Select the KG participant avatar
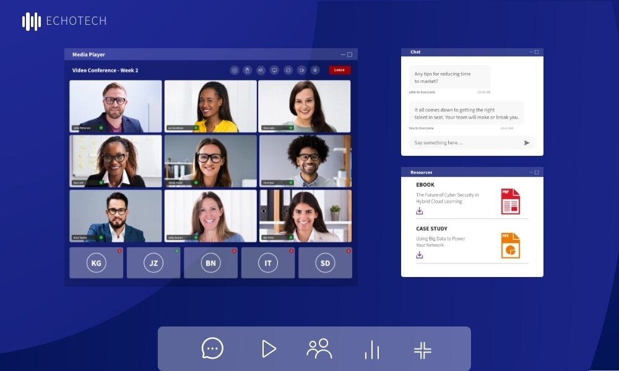The width and height of the screenshot is (619, 371). [97, 263]
